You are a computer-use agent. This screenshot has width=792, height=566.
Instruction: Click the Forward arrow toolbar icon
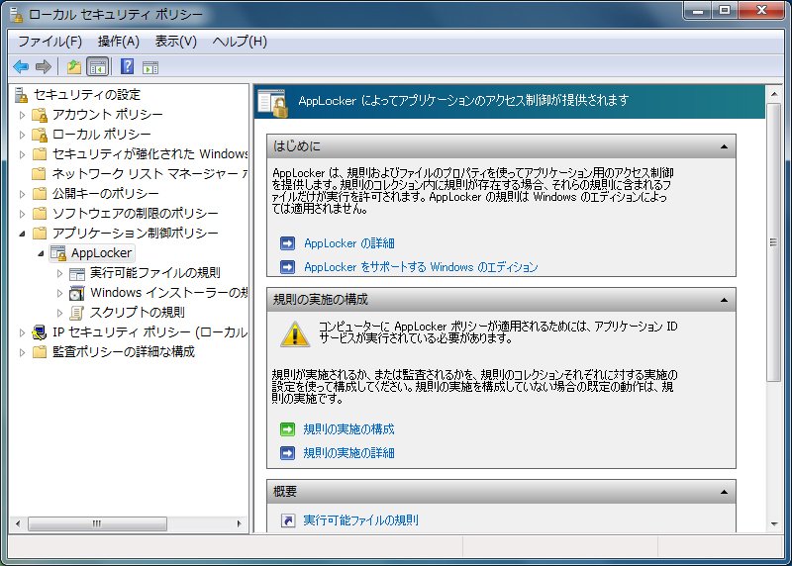(44, 66)
